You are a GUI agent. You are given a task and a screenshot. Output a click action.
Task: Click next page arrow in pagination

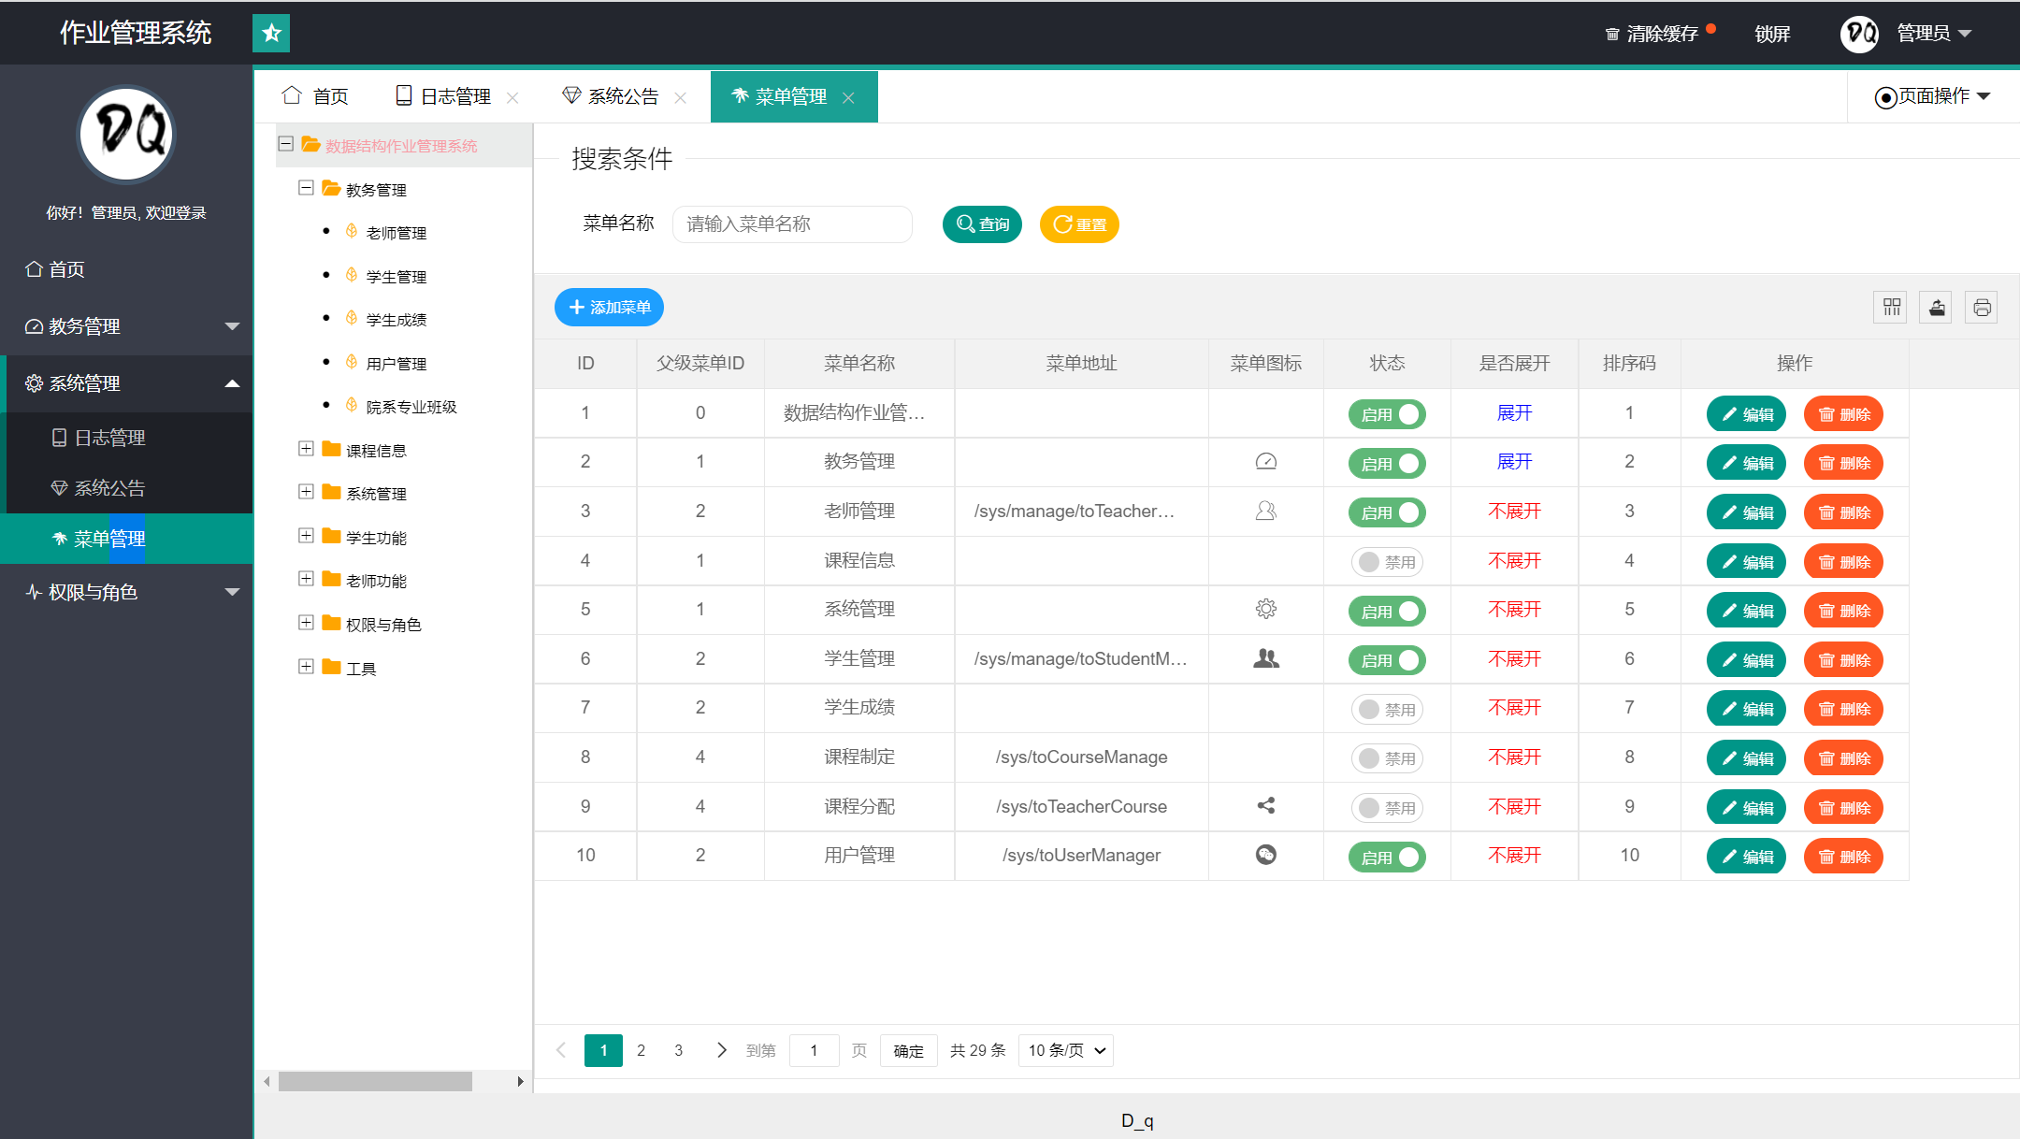pyautogui.click(x=721, y=1050)
